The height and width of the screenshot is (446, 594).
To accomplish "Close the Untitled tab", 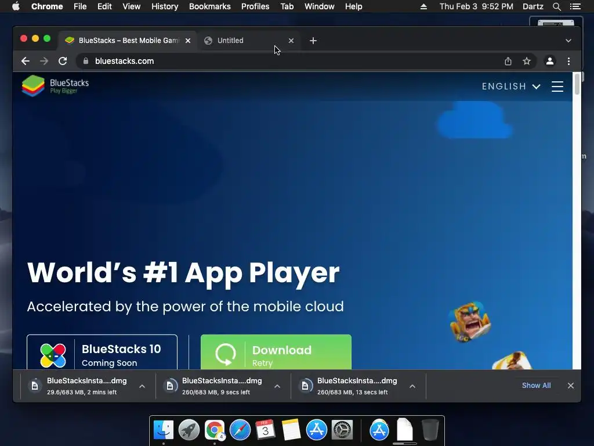I will click(291, 41).
